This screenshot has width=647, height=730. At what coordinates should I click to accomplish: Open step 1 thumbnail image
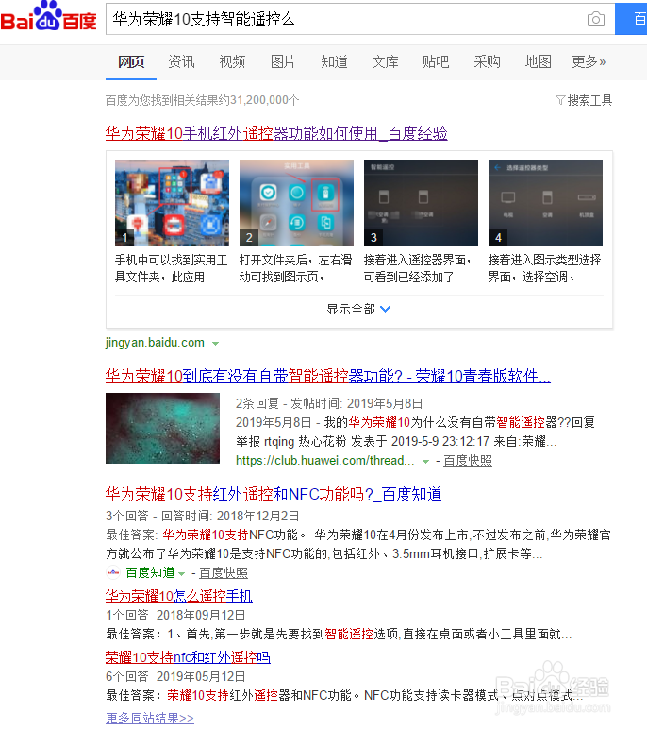point(172,203)
